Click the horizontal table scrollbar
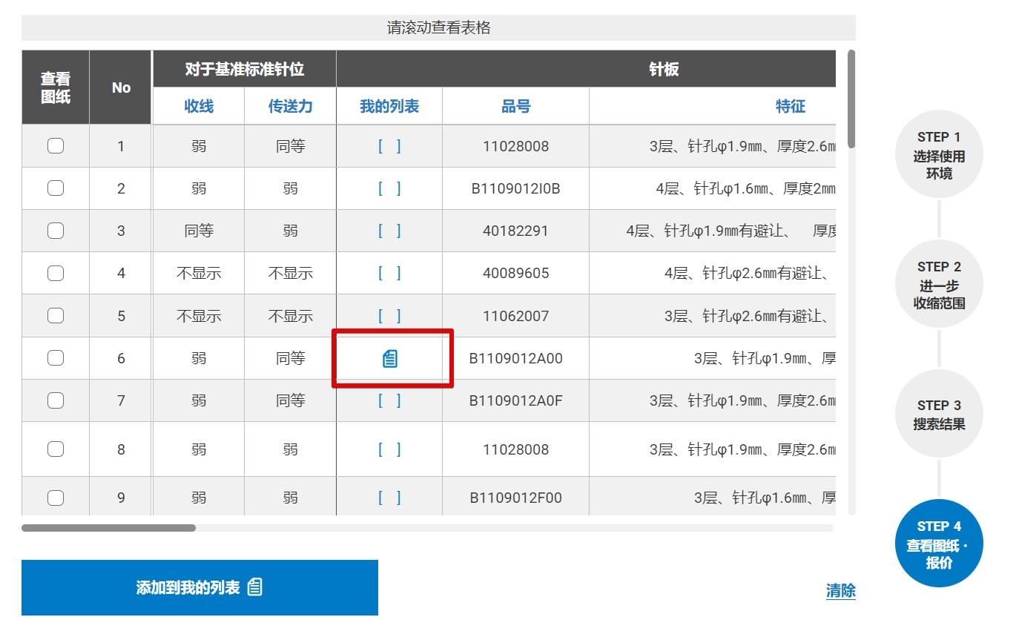 point(108,528)
